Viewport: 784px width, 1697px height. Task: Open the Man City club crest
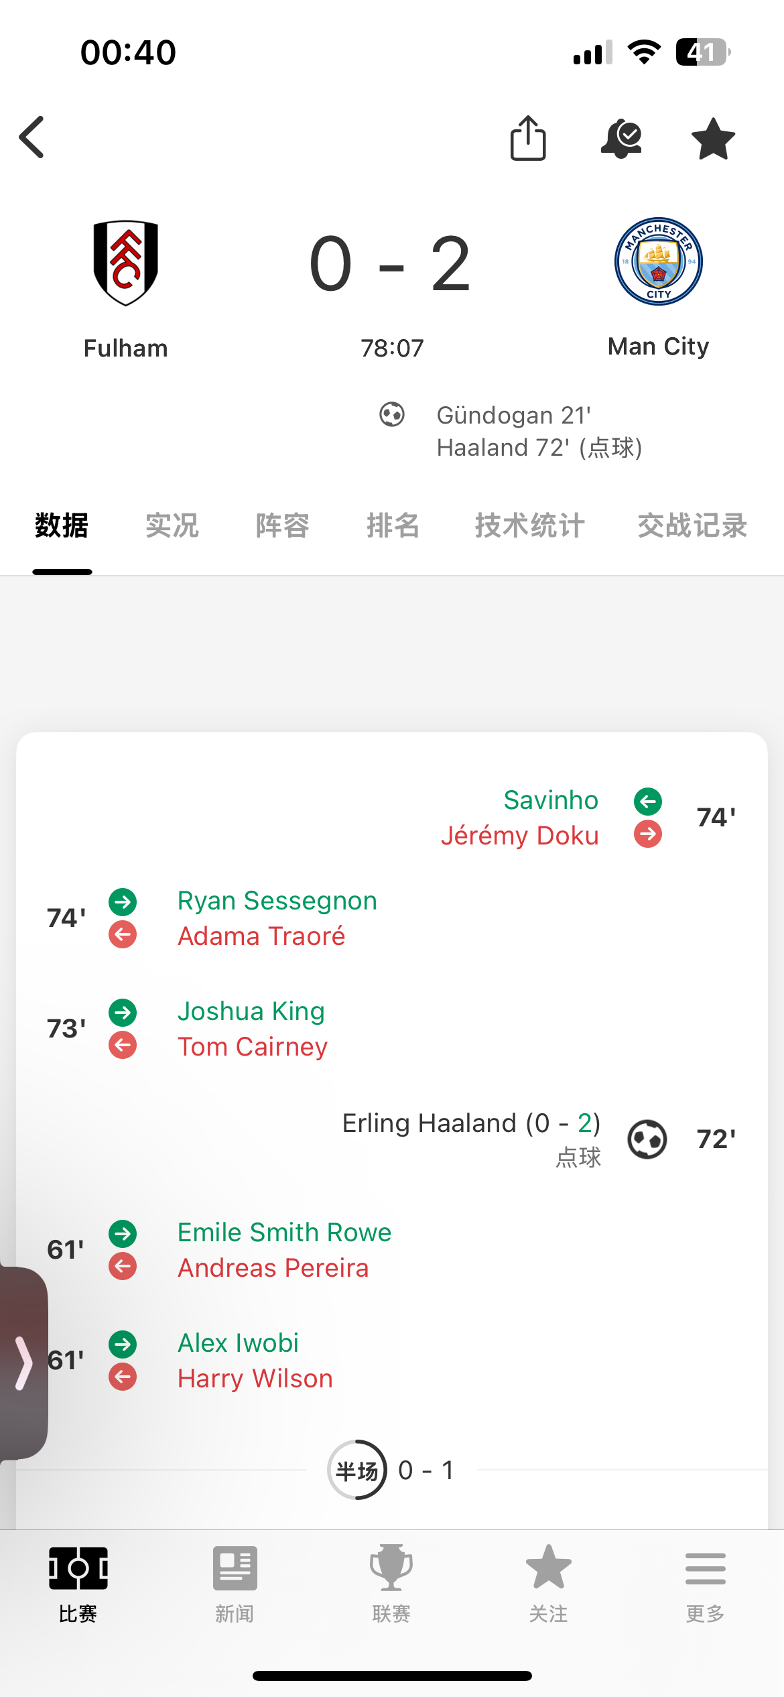(658, 261)
